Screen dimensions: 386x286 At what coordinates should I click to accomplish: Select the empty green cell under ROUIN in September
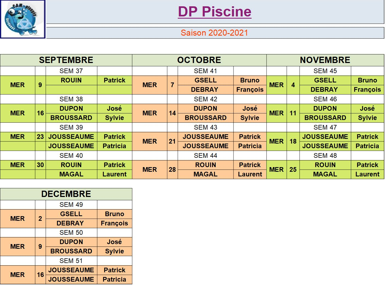coord(71,90)
